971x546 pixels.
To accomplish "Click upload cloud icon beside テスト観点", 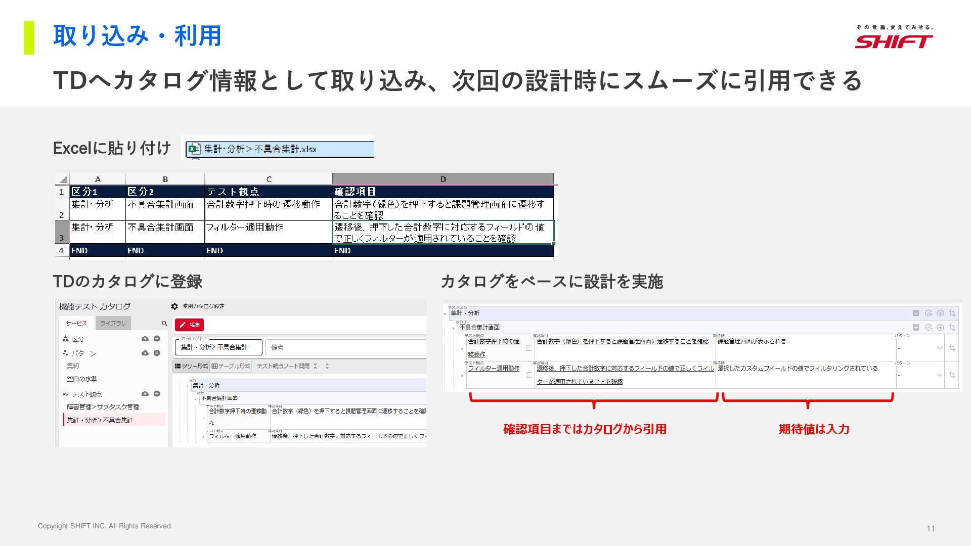I will click(145, 393).
